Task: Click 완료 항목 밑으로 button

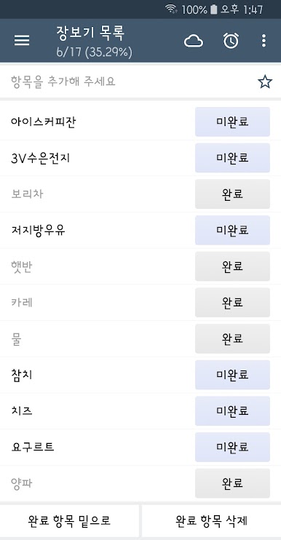Action: (x=70, y=521)
